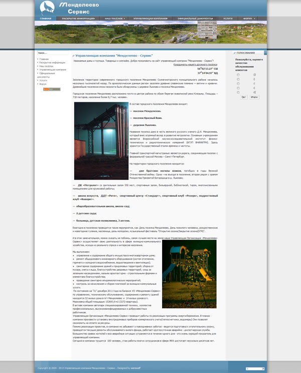The height and width of the screenshot is (373, 301).
Task: Open УСЛУГИ in the top navigation bar
Action: (x=227, y=18)
